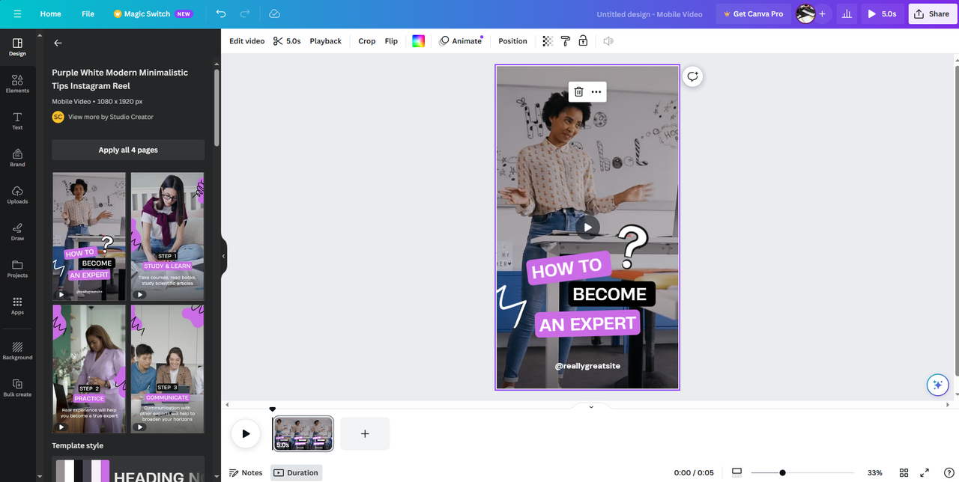Click the Apply all 4 pages button

(x=128, y=150)
